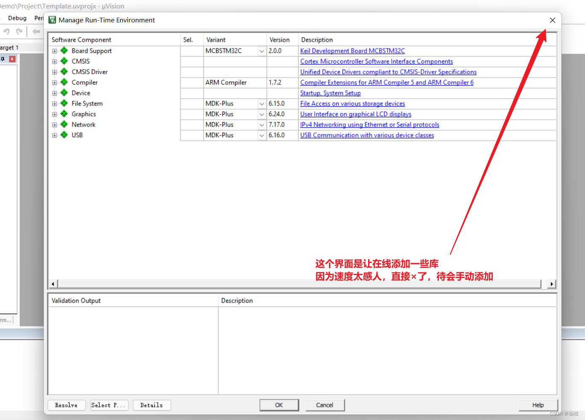This screenshot has width=585, height=420.
Task: Click the Sel. column header
Action: [192, 40]
